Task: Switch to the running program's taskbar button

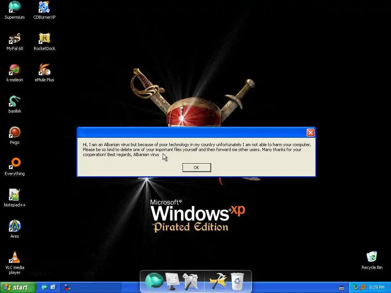Action: tap(91, 288)
